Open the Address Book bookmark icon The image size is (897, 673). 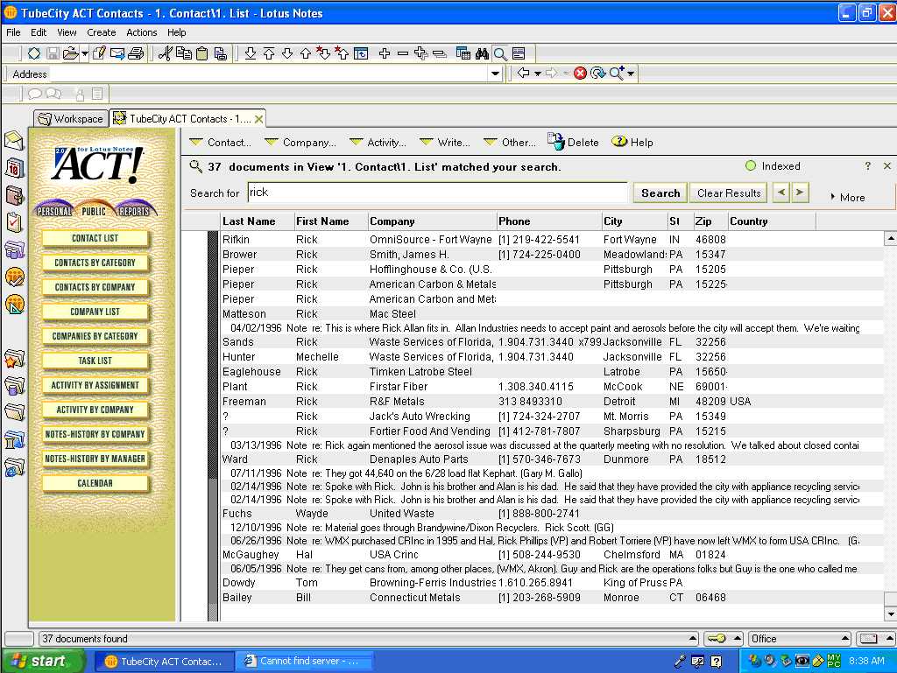pos(14,195)
